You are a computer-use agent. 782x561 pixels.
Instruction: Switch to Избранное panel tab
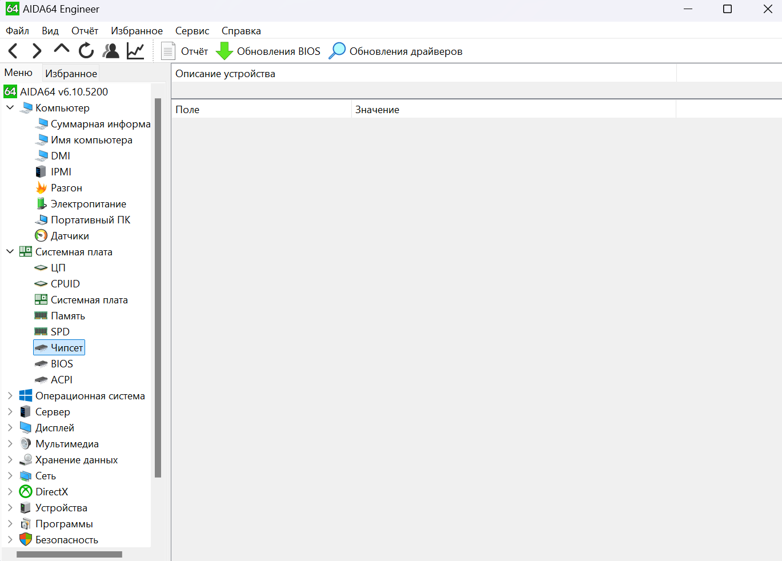71,74
